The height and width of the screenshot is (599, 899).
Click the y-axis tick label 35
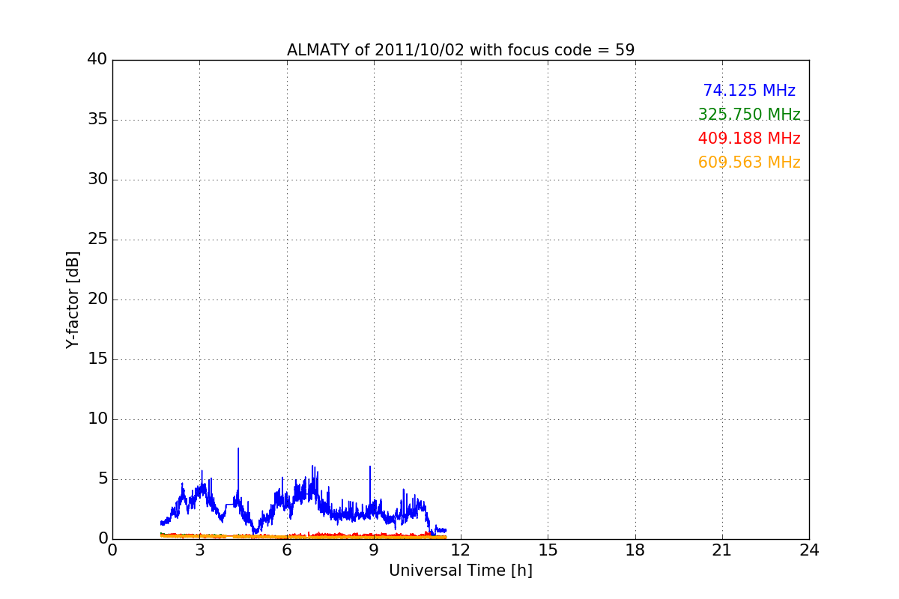[97, 120]
